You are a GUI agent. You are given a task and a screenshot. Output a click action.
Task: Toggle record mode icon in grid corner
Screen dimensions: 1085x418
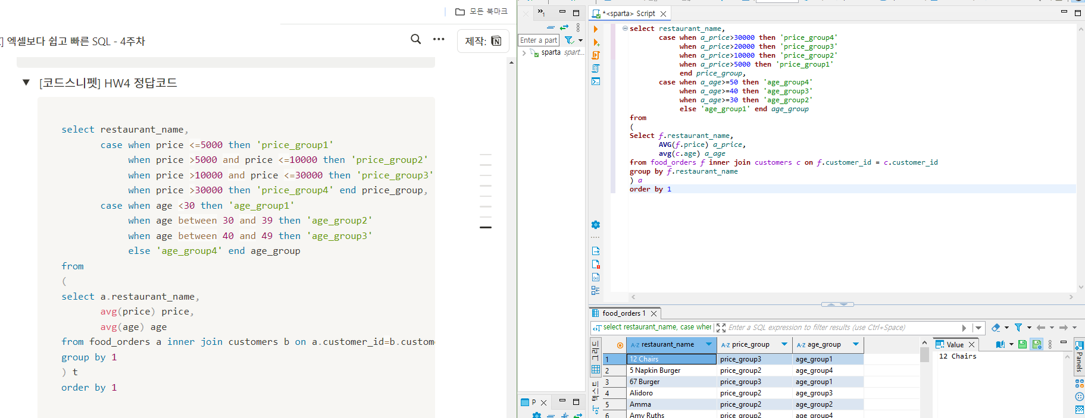(x=620, y=345)
